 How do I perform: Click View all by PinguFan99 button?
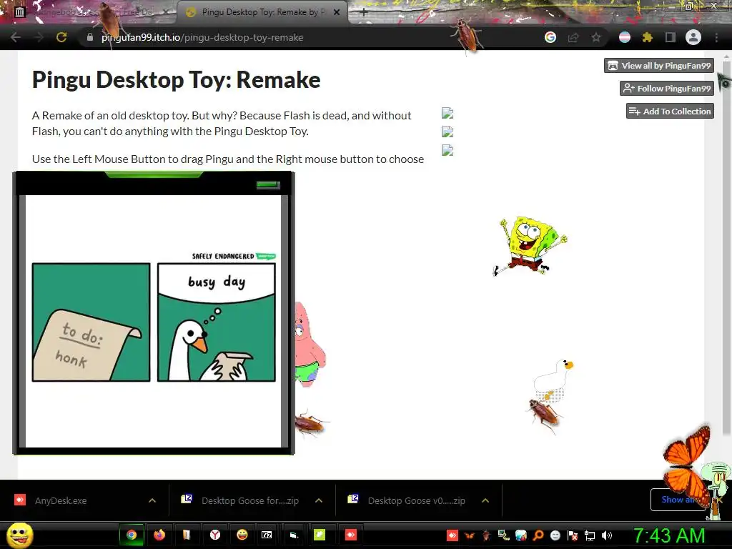(659, 66)
